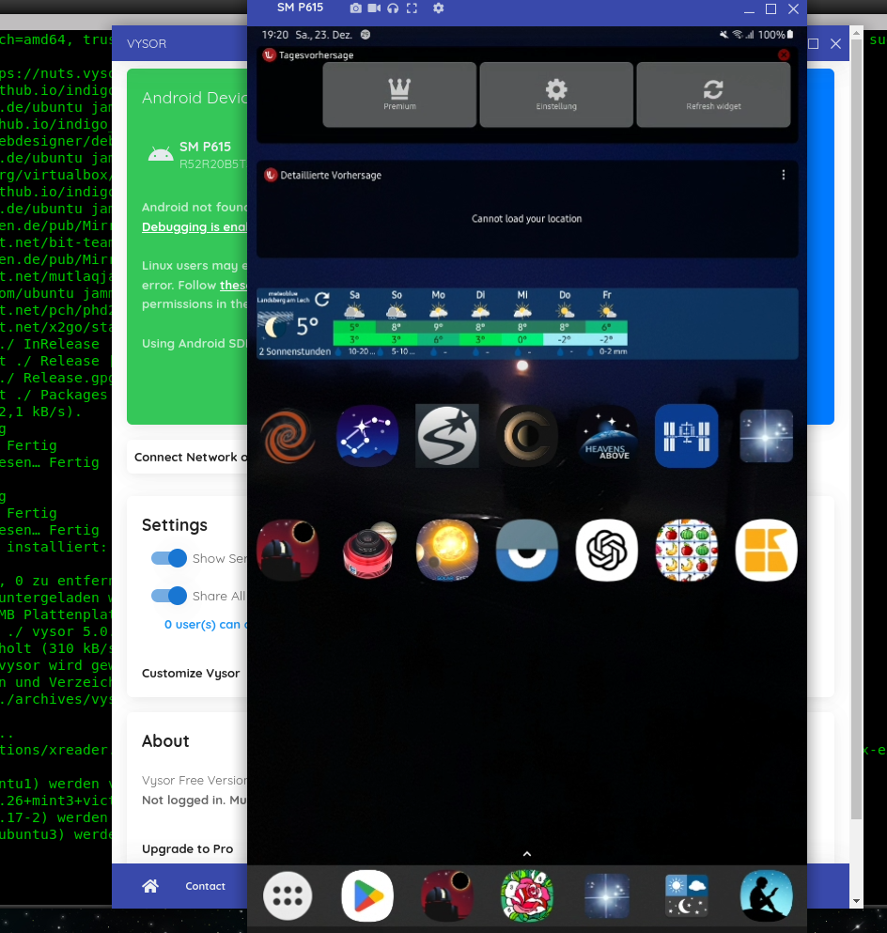The width and height of the screenshot is (887, 933).
Task: Open the day-night weather app in the dock
Action: (x=687, y=896)
